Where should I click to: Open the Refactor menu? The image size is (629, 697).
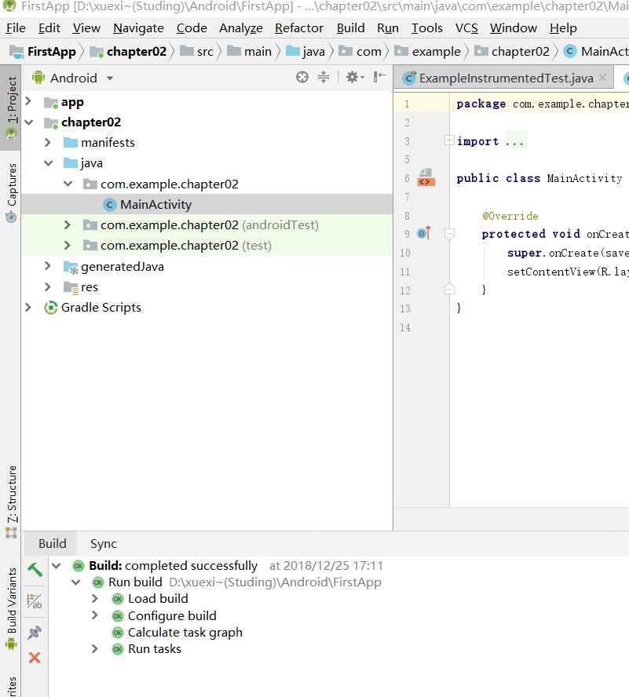[299, 28]
